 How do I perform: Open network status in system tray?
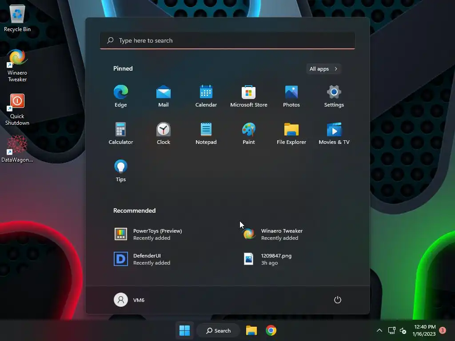pyautogui.click(x=392, y=330)
